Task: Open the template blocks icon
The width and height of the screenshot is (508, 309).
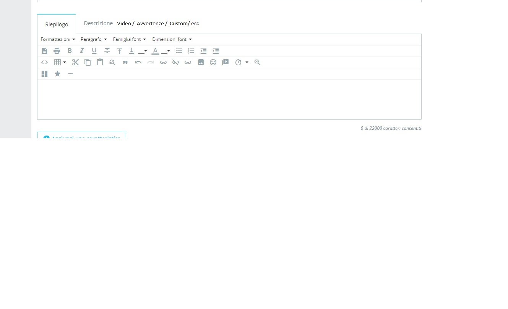Action: [x=44, y=74]
